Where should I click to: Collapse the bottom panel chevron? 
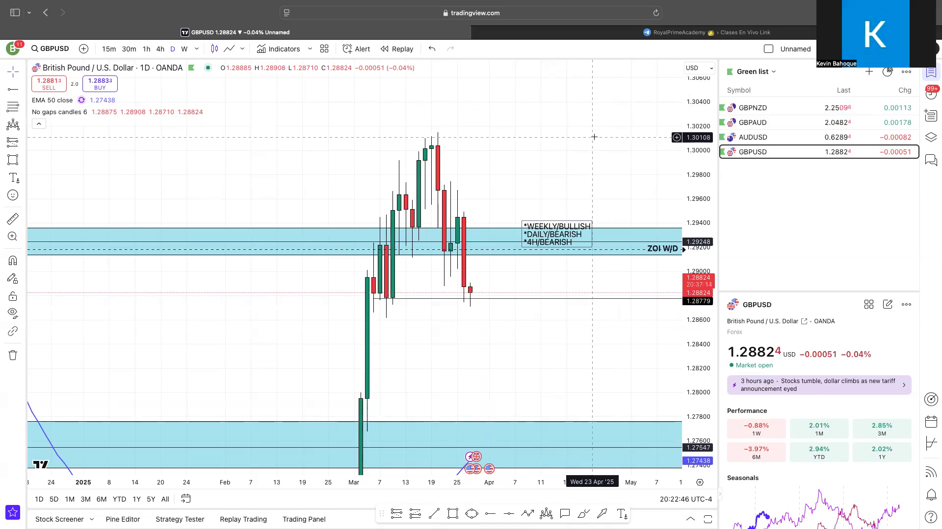click(690, 519)
